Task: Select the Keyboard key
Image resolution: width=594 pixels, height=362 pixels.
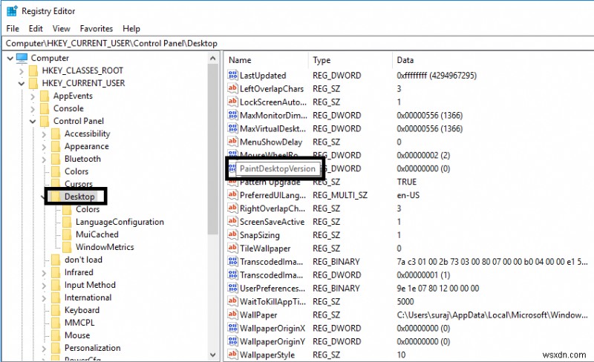Action: coord(82,310)
